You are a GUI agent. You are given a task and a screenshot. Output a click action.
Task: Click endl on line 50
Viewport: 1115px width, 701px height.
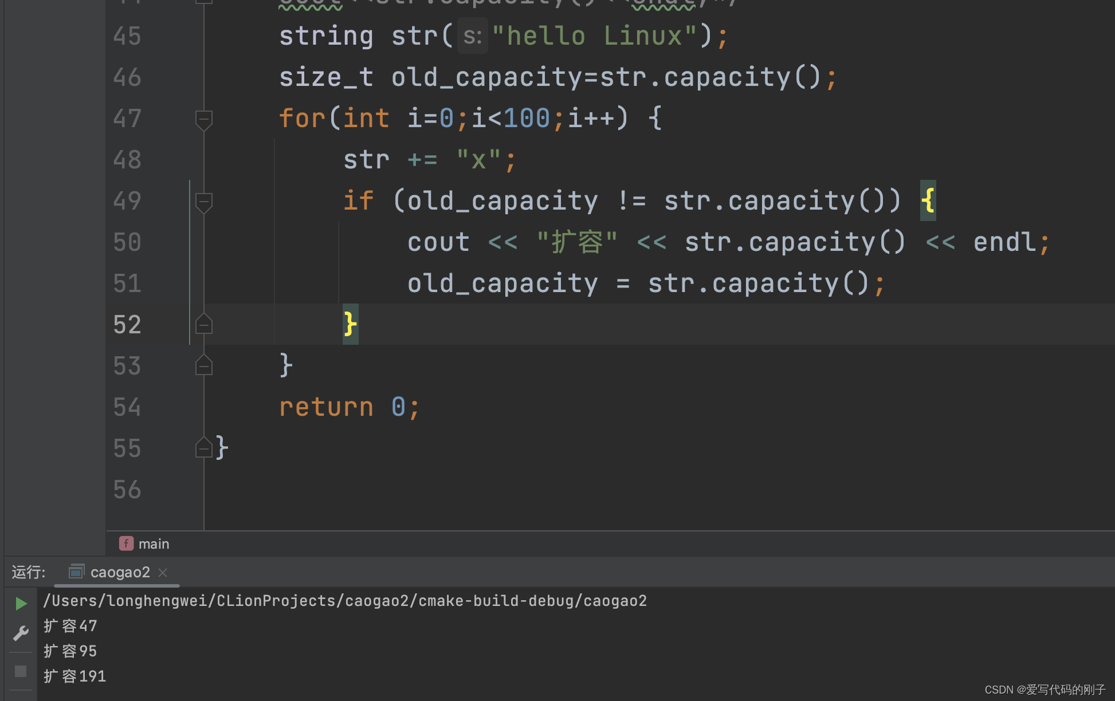(1005, 242)
